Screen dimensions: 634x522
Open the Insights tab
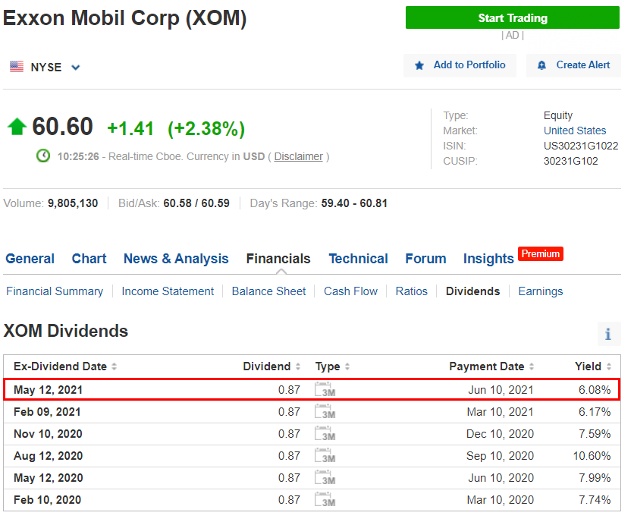point(488,259)
